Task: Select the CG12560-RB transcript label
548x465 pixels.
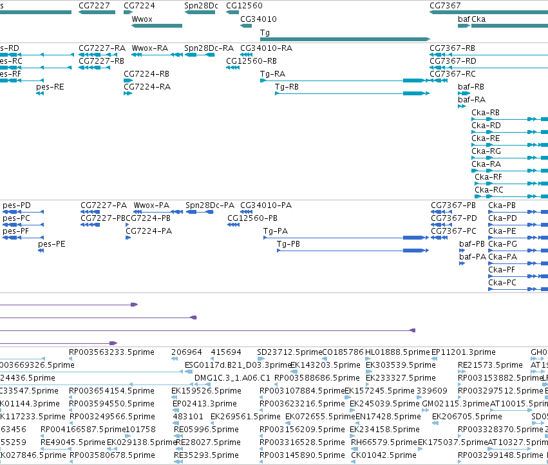Action: point(251,61)
